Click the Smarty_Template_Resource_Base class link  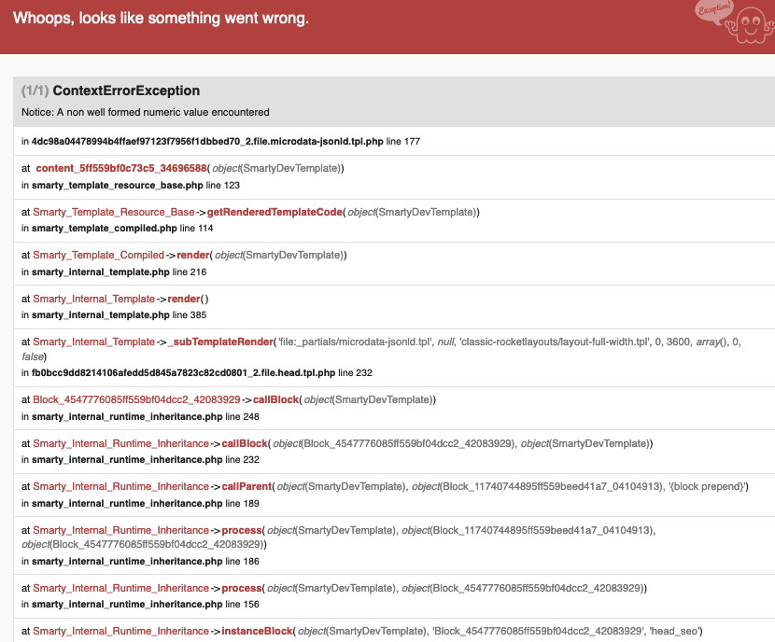[114, 212]
